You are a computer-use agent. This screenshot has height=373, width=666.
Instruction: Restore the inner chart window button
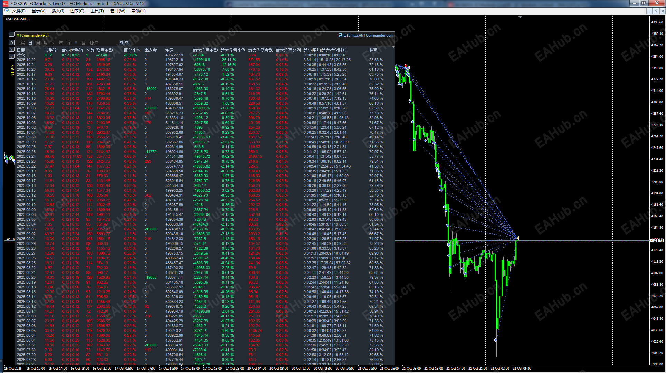coord(656,11)
